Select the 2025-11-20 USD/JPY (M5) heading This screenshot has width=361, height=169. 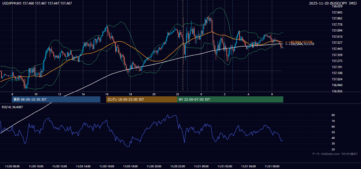pos(333,3)
